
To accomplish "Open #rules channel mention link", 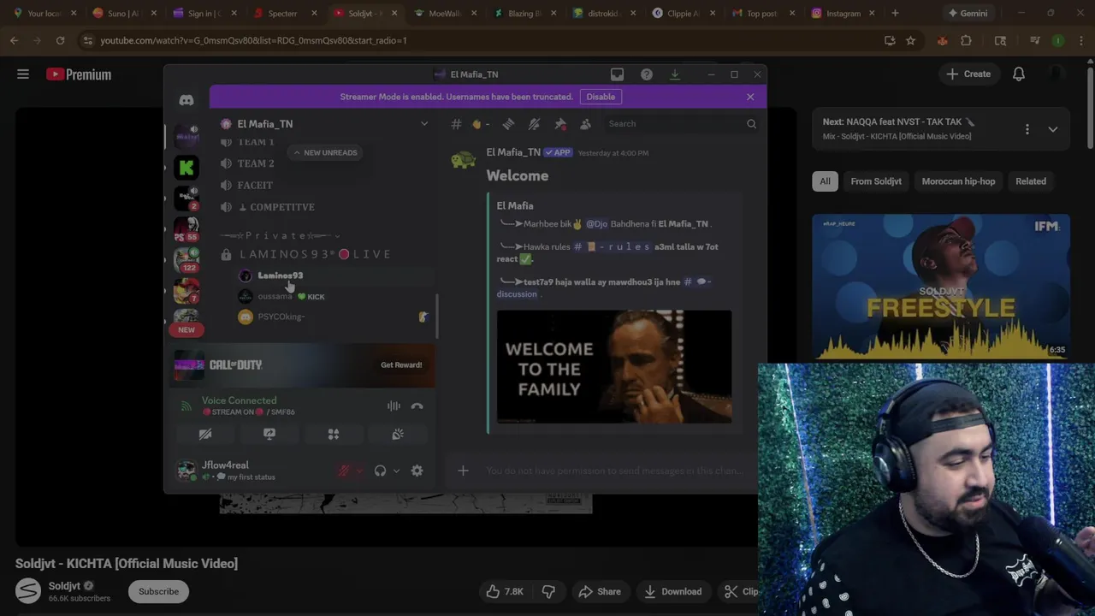I will pyautogui.click(x=613, y=246).
